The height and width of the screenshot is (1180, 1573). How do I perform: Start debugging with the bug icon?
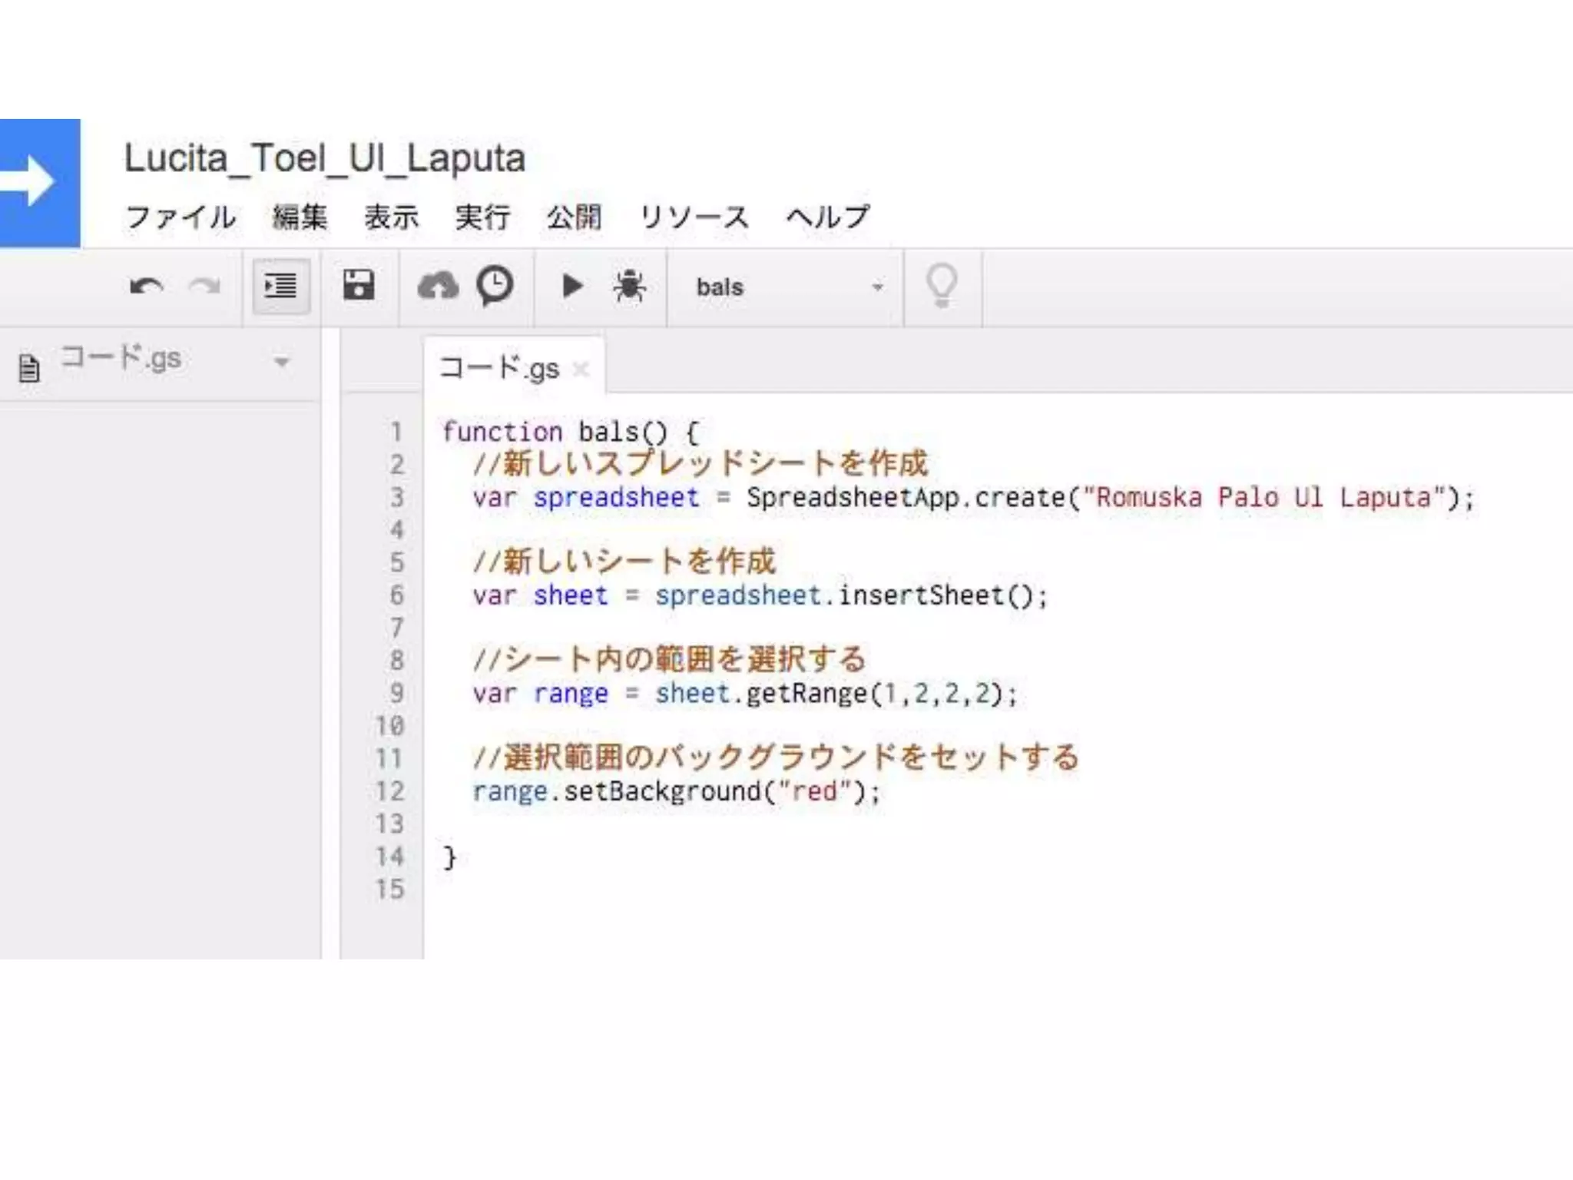[x=629, y=286]
